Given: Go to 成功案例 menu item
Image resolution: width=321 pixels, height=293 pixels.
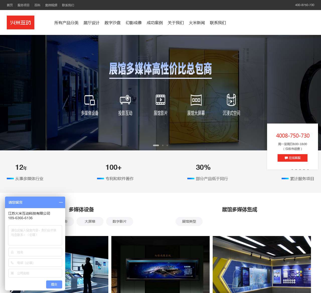Looking at the screenshot, I should pyautogui.click(x=155, y=23).
